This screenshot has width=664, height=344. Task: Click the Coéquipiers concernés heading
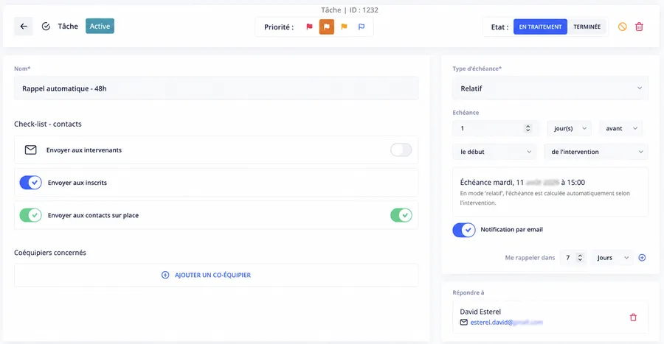(50, 253)
